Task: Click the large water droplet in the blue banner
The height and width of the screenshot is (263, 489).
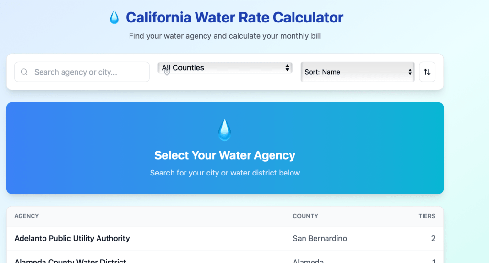Action: [225, 130]
